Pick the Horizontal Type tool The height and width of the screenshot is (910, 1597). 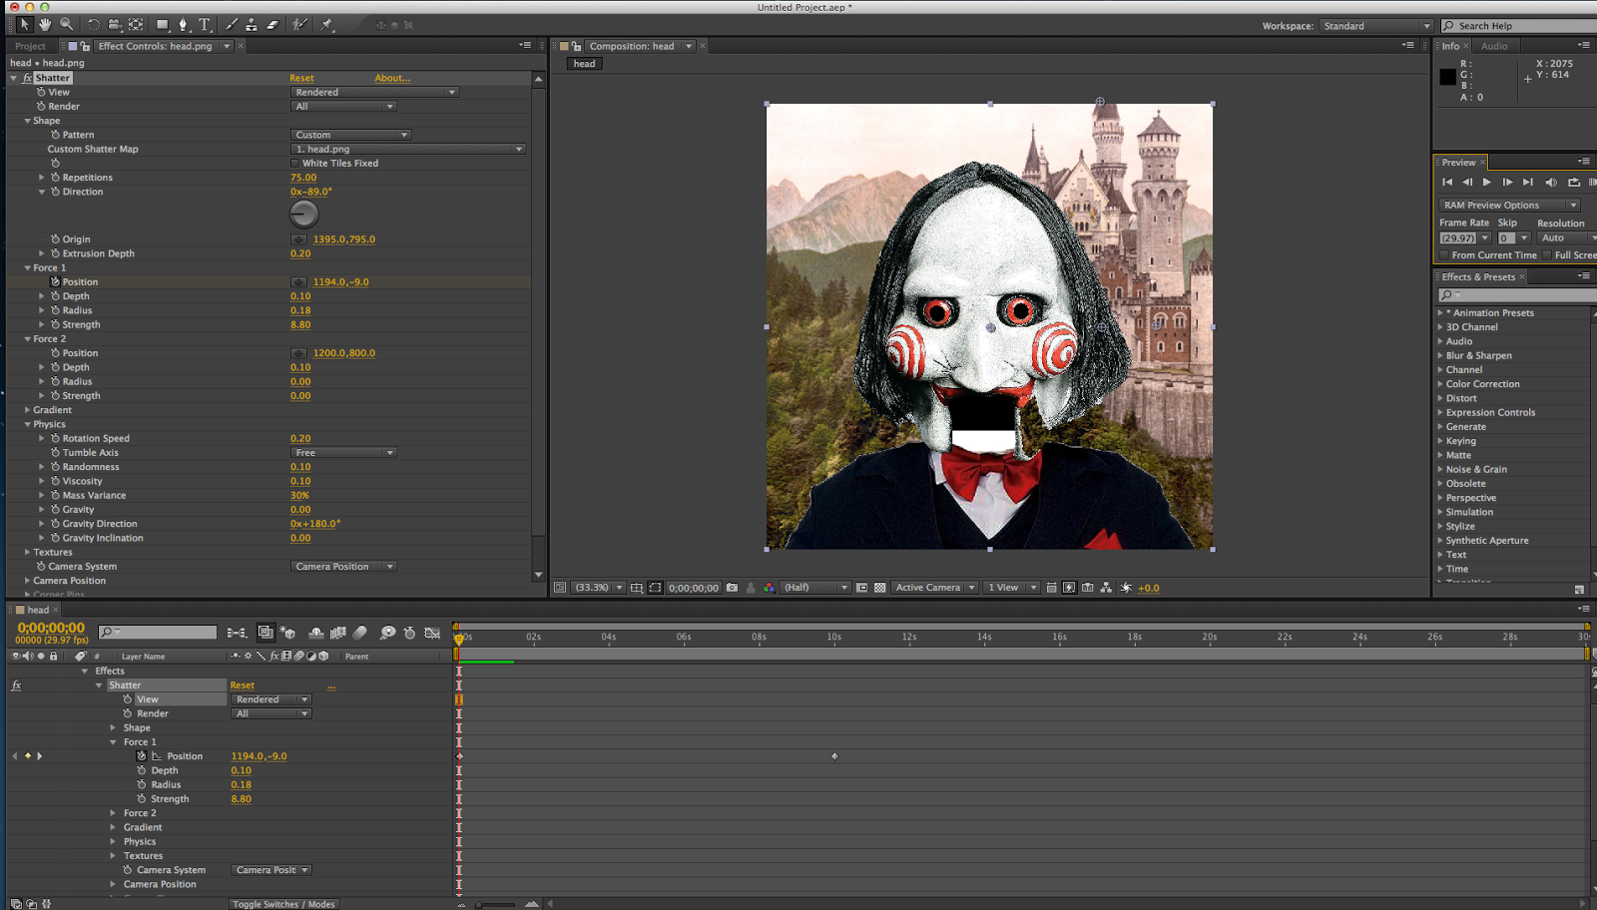click(x=205, y=25)
